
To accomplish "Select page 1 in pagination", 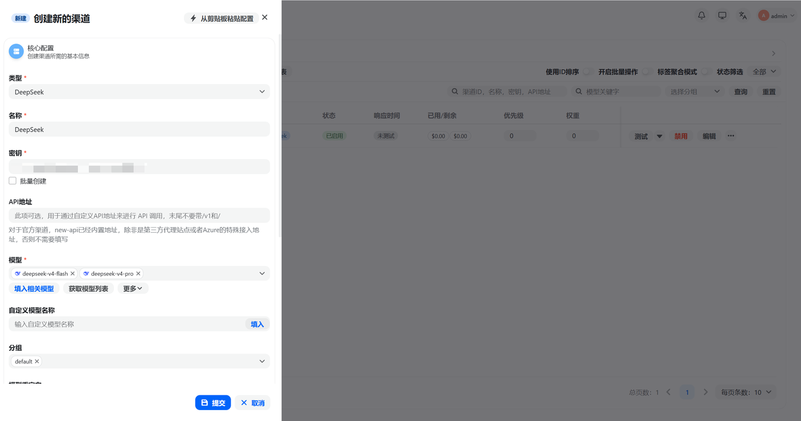I will pos(687,392).
